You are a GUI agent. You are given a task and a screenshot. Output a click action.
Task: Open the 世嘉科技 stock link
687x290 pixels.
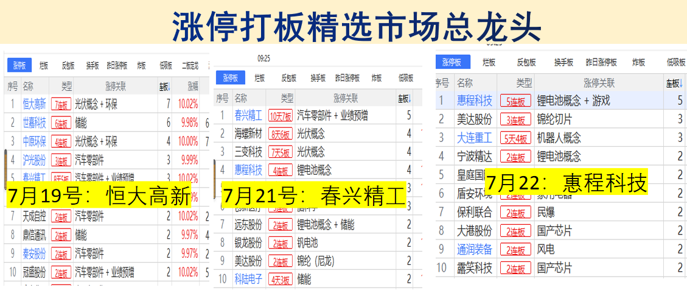pyautogui.click(x=34, y=123)
